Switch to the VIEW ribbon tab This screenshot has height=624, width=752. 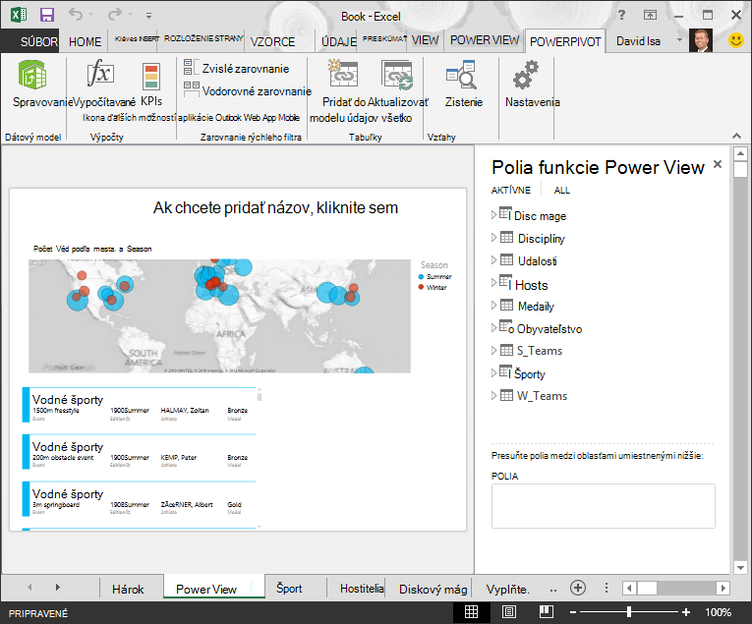[x=425, y=39]
